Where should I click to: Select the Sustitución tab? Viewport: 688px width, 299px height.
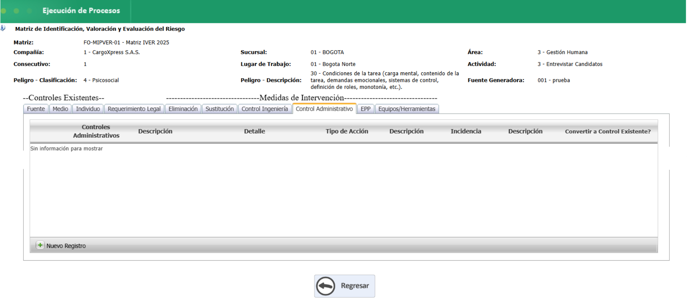coord(219,109)
